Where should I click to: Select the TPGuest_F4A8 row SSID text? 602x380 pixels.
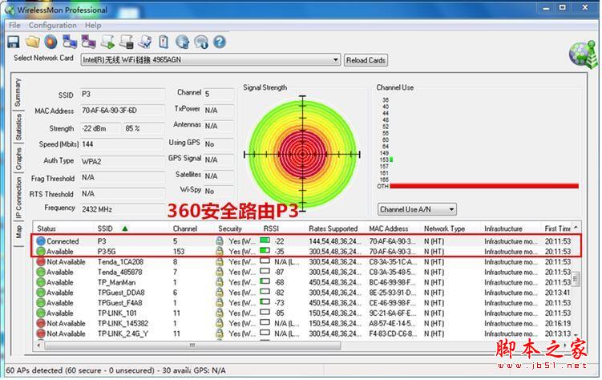[119, 303]
